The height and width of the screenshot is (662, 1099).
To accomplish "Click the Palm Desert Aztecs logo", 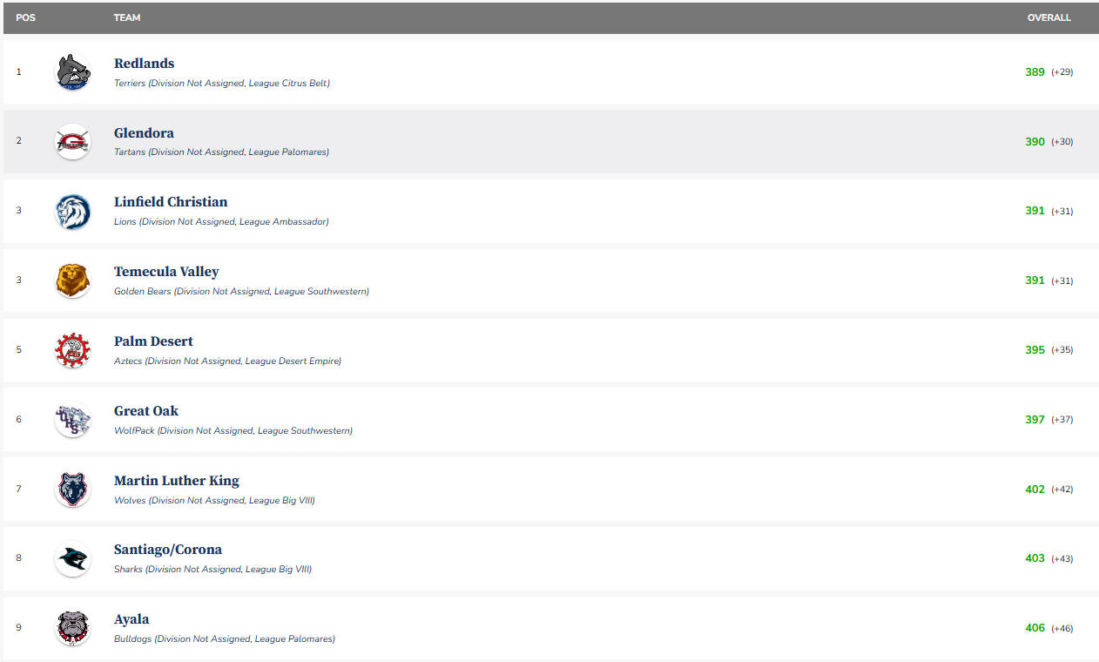I will (73, 350).
